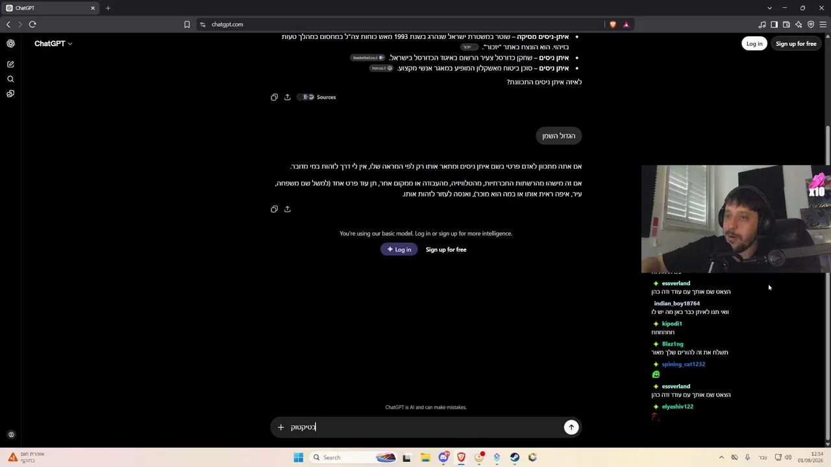Click the heat warning weather widget
831x467 pixels.
26,457
